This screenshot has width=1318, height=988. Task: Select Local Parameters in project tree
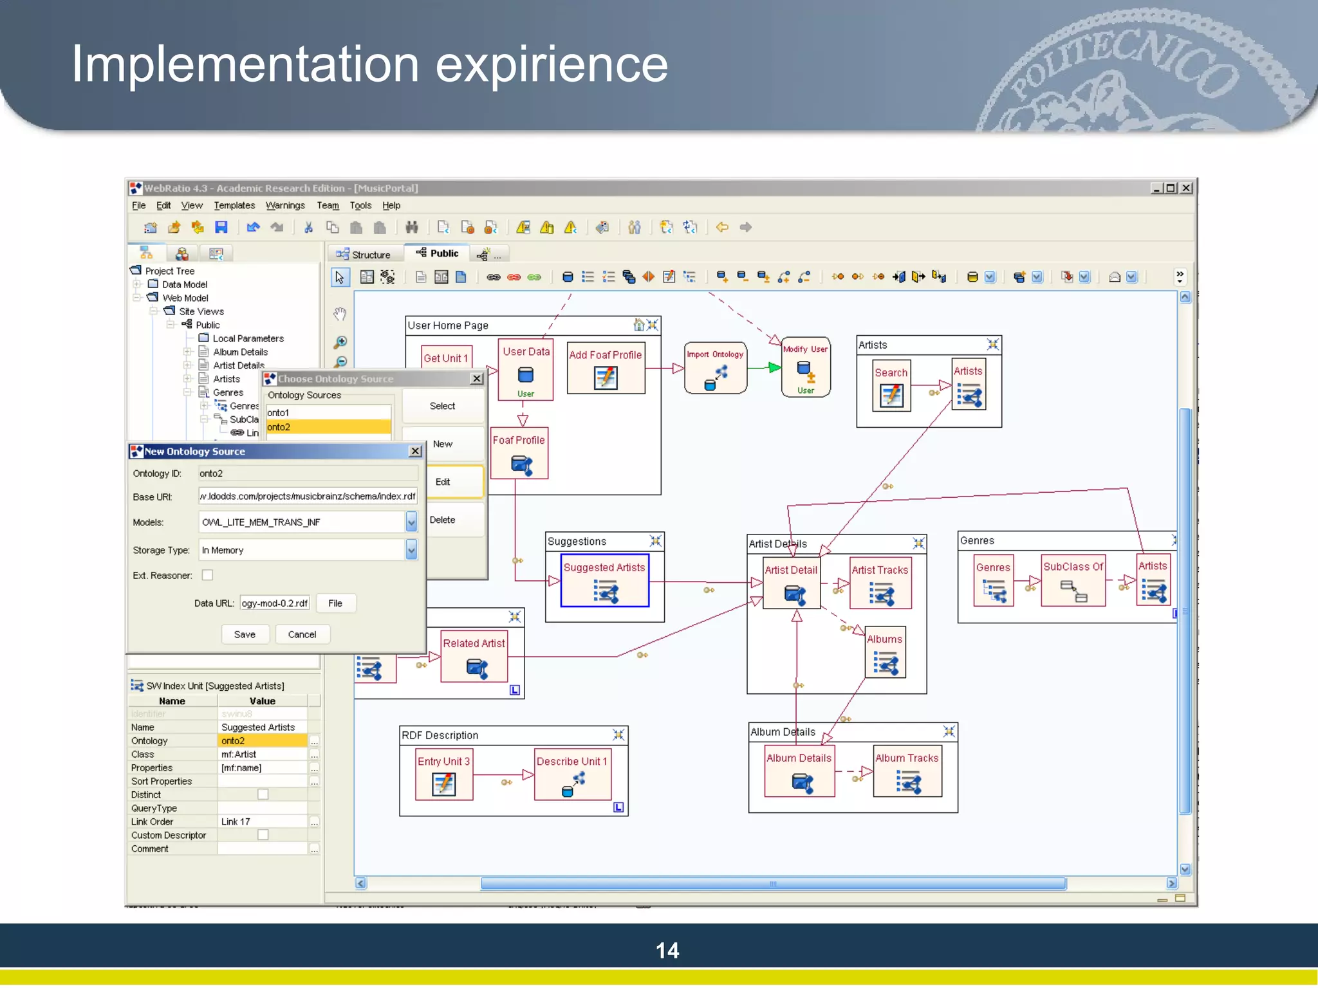click(248, 338)
